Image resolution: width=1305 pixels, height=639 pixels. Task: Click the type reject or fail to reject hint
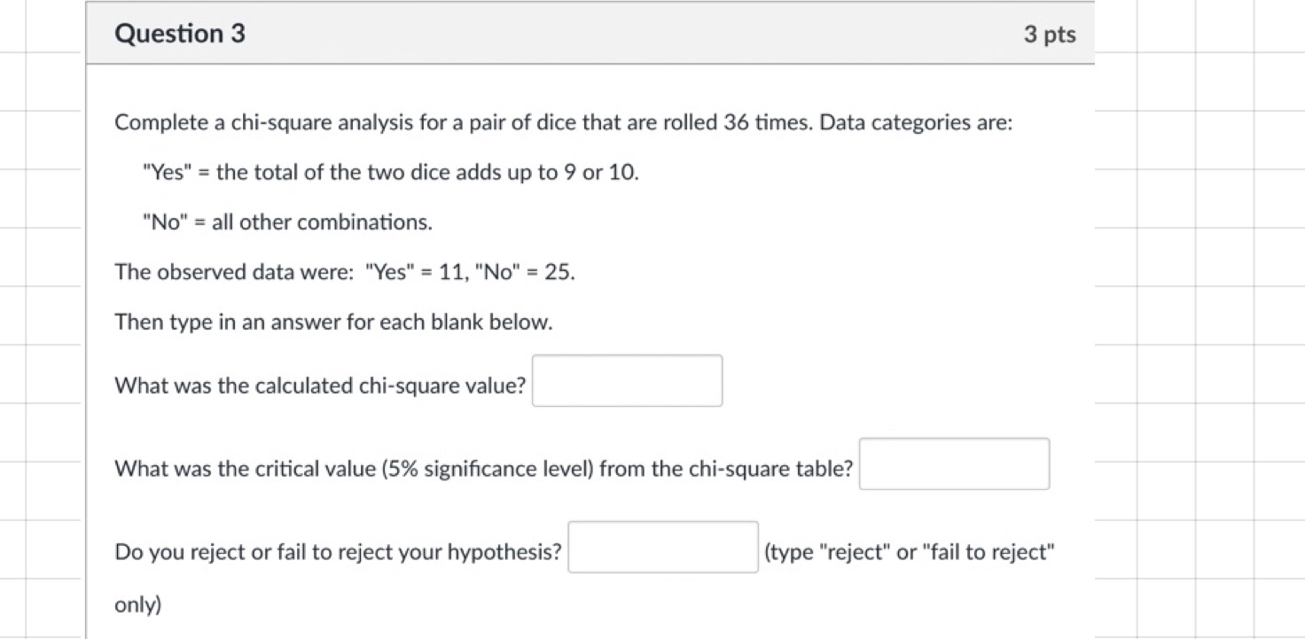point(909,551)
